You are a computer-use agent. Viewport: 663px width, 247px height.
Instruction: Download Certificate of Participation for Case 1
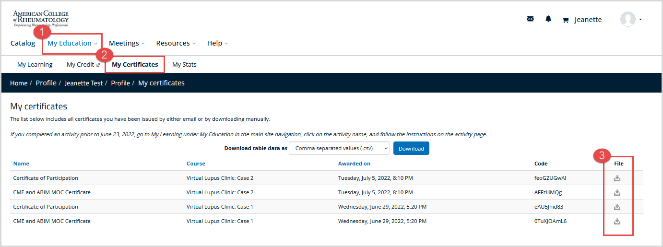point(617,207)
